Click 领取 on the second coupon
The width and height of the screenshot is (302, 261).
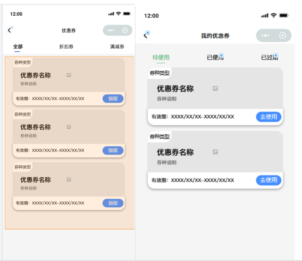pos(113,150)
